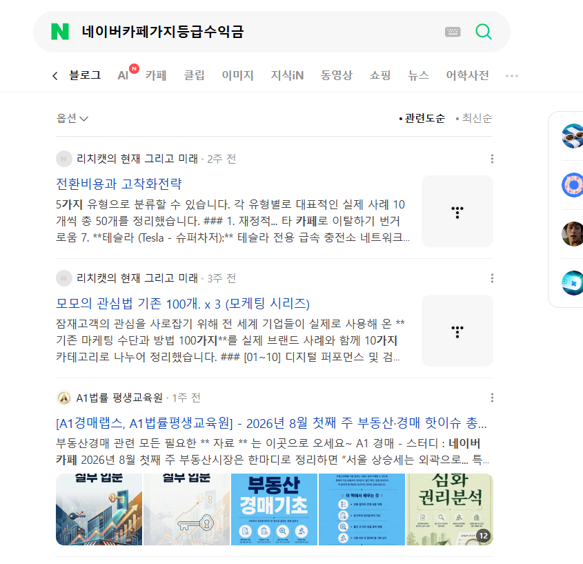Switch to the 클립 tab
Screen dimensions: 583x564
[x=195, y=75]
